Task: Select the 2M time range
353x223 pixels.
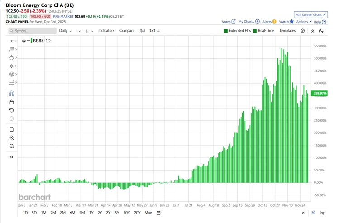Action: (x=53, y=213)
